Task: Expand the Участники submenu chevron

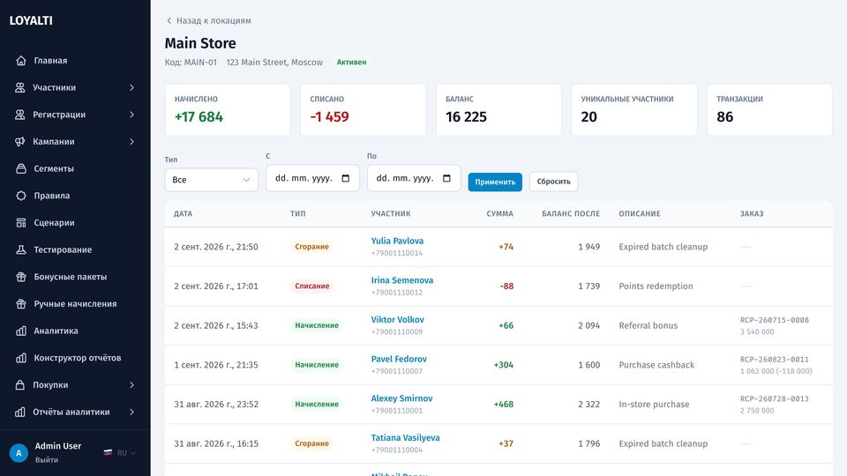Action: [x=131, y=87]
